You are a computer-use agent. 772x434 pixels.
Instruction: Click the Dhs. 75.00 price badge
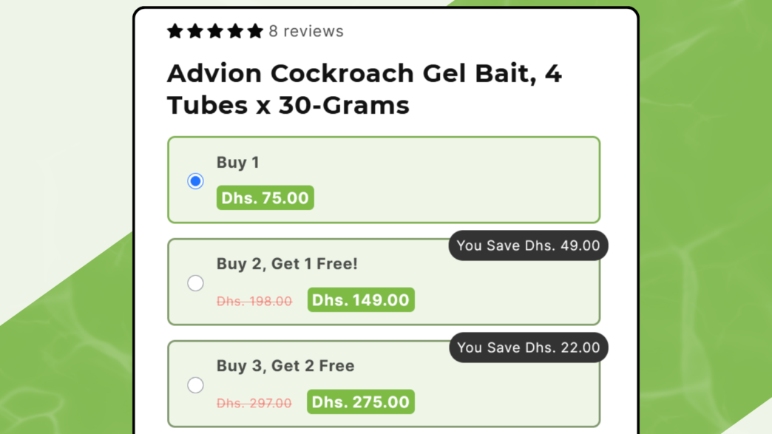[x=265, y=198]
